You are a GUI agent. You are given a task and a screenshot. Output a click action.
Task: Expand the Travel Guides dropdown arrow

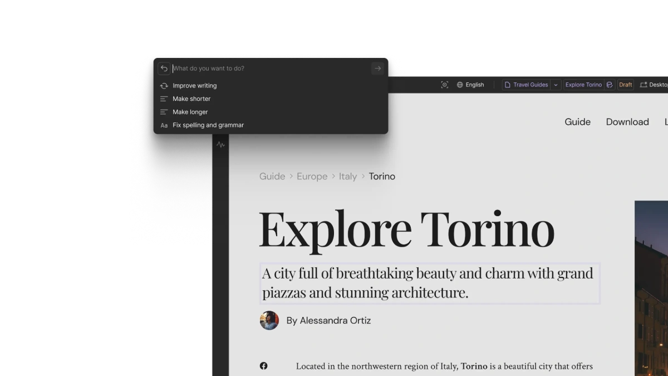coord(555,85)
